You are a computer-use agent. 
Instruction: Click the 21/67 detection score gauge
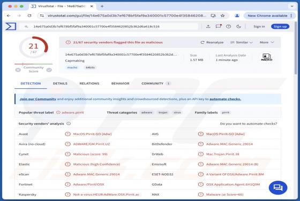tap(33, 48)
